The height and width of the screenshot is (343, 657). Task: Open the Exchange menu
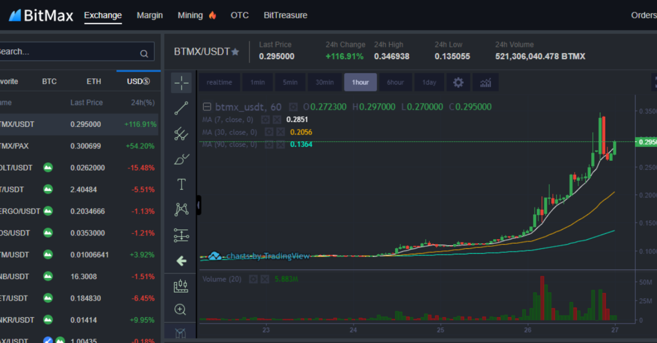(x=103, y=15)
